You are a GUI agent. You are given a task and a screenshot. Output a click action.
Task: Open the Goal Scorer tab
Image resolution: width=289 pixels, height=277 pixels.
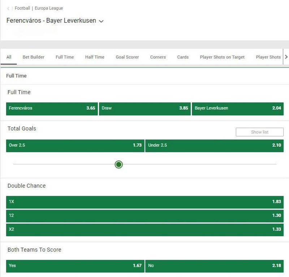pyautogui.click(x=127, y=57)
